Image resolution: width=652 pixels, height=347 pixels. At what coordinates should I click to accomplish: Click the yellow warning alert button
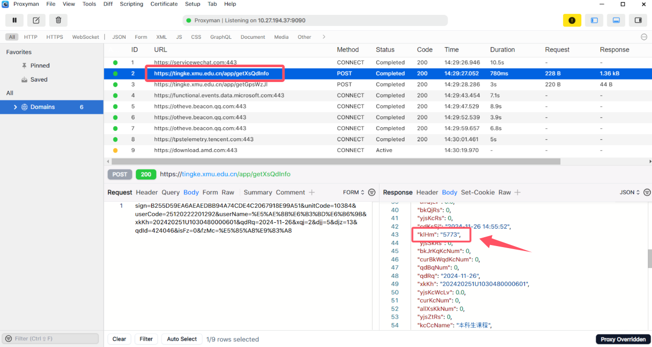tap(572, 20)
